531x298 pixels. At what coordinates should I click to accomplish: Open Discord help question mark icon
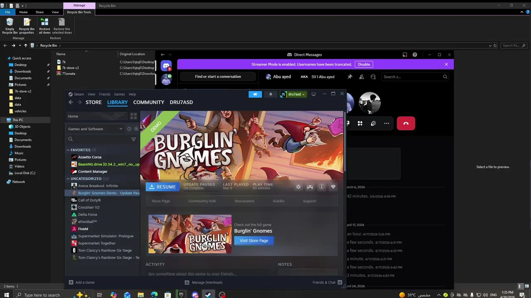(415, 55)
